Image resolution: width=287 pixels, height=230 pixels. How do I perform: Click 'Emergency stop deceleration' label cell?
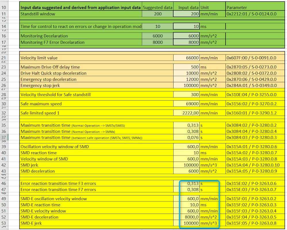coord(96,79)
